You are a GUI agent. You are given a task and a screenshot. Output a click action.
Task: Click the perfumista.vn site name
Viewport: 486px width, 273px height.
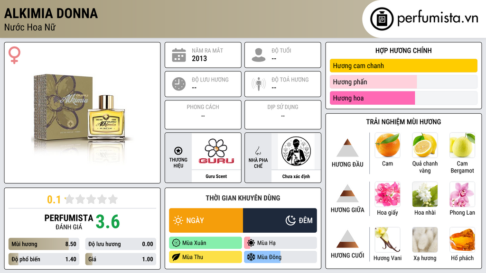click(438, 18)
